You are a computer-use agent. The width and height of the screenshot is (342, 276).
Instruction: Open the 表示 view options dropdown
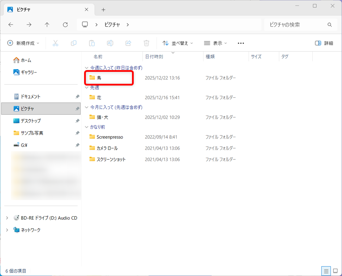click(x=215, y=43)
